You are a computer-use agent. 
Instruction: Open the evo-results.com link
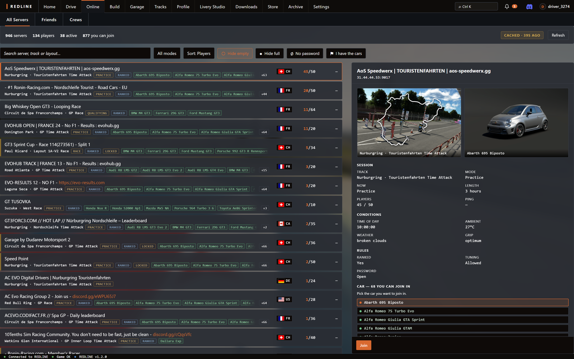tap(82, 183)
